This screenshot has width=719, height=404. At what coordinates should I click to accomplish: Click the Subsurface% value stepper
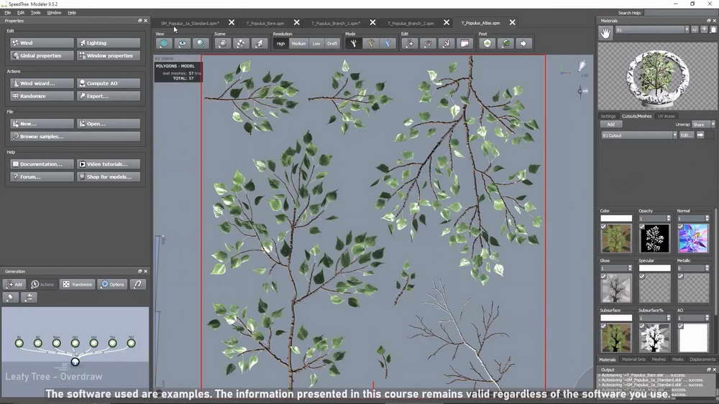tap(668, 317)
